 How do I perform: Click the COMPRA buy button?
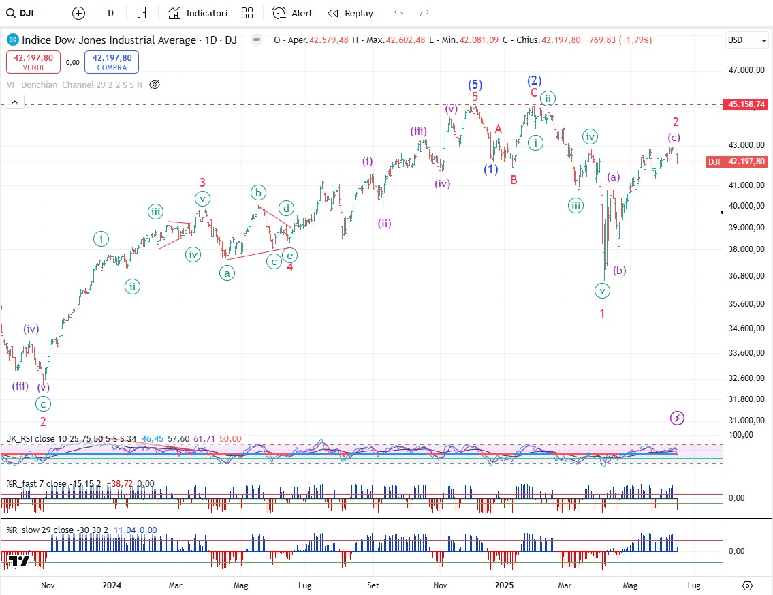[112, 62]
